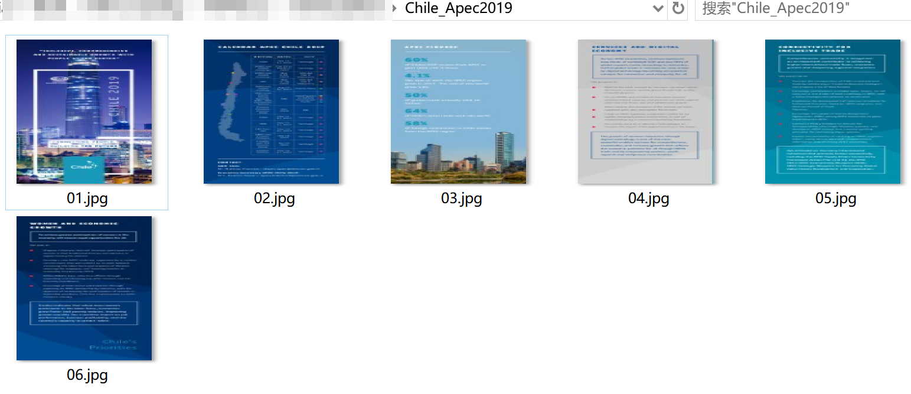Select the 03.jpg APEC figures thumbnail

458,112
